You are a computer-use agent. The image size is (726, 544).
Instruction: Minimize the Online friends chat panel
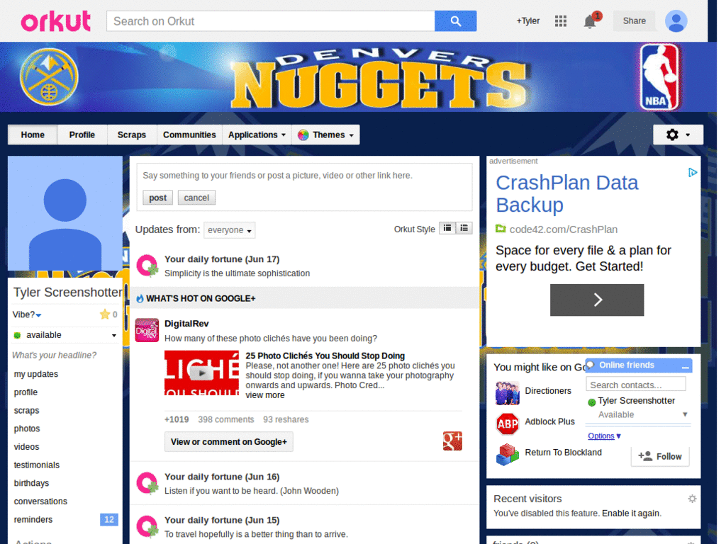click(x=686, y=366)
